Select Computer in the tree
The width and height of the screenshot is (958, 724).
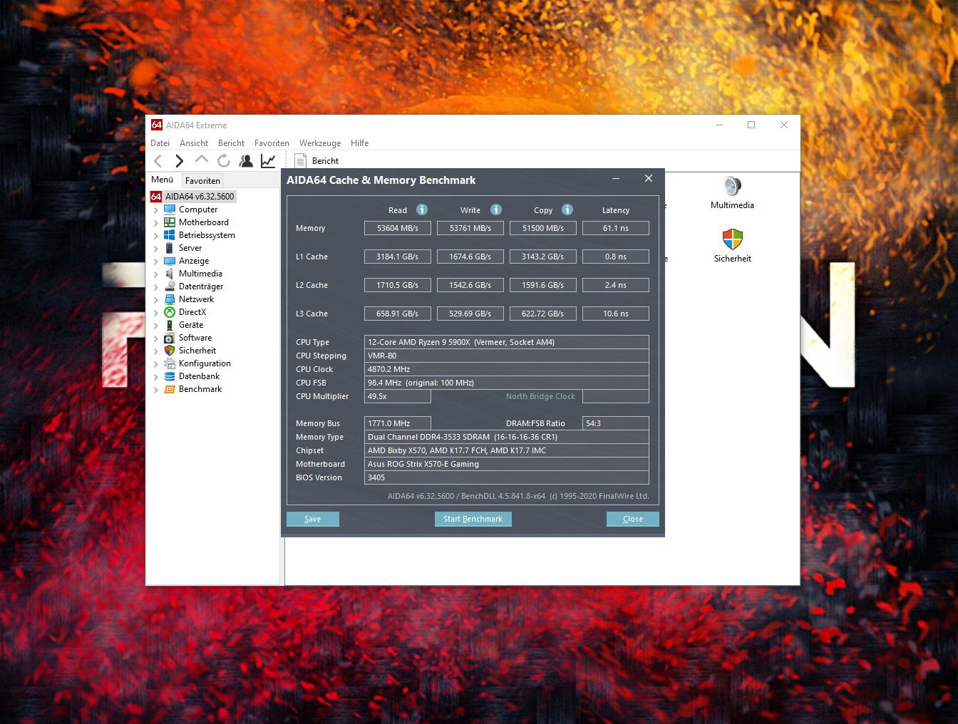pyautogui.click(x=198, y=210)
